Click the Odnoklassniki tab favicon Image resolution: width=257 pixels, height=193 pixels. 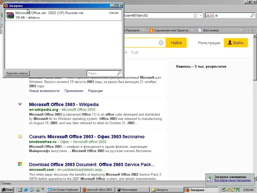point(151,30)
